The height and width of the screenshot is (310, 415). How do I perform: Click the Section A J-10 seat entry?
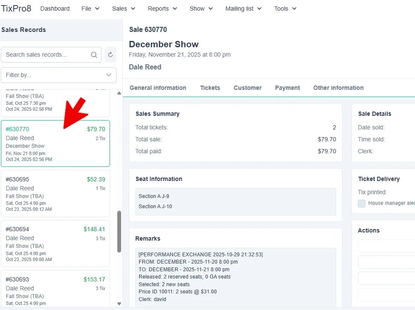tap(155, 207)
